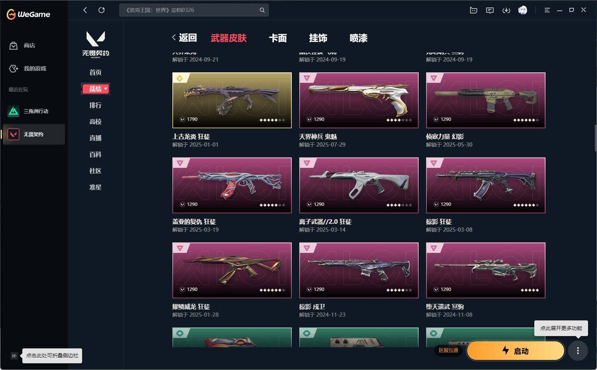597x370 pixels.
Task: Click the 返回 back link
Action: [184, 38]
